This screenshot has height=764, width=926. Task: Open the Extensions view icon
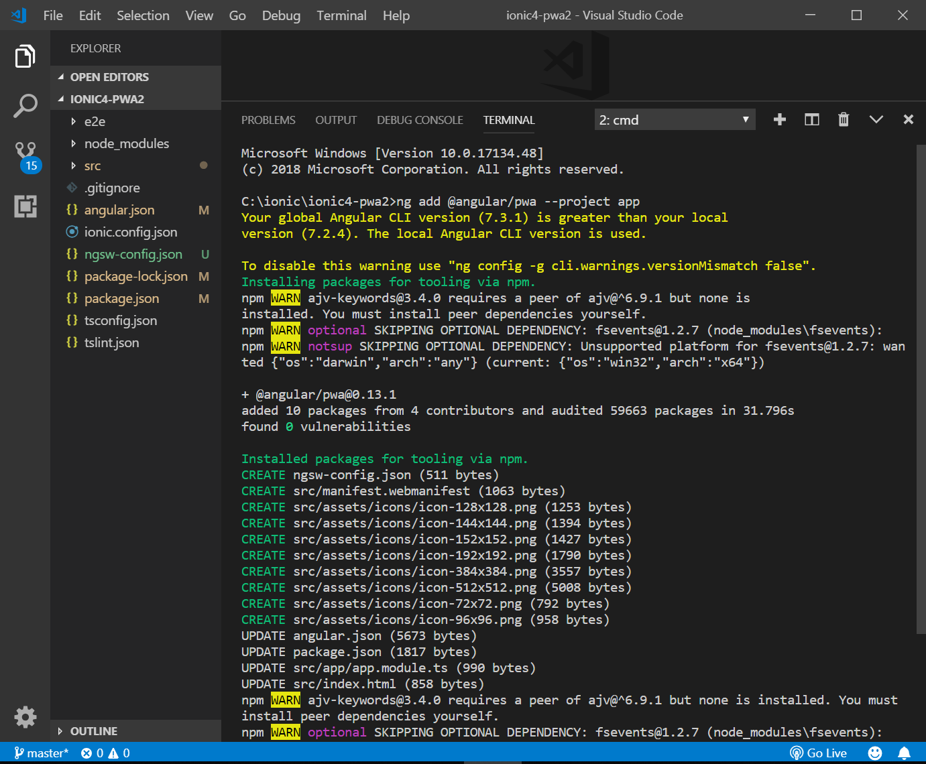click(25, 206)
